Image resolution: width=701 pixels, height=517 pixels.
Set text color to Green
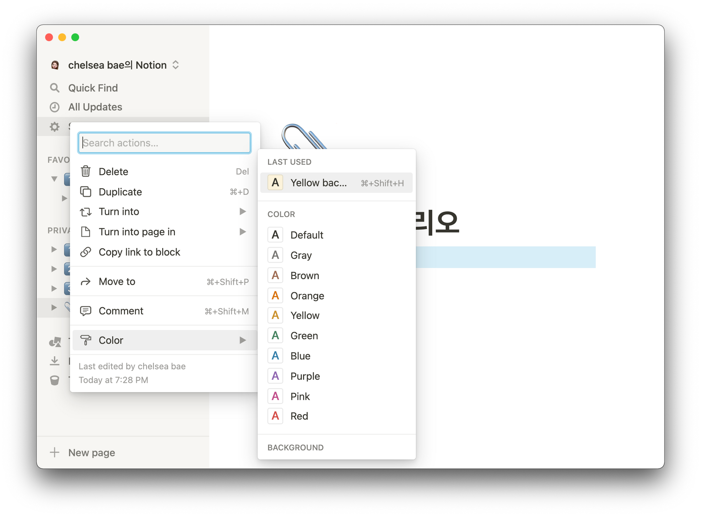336,335
